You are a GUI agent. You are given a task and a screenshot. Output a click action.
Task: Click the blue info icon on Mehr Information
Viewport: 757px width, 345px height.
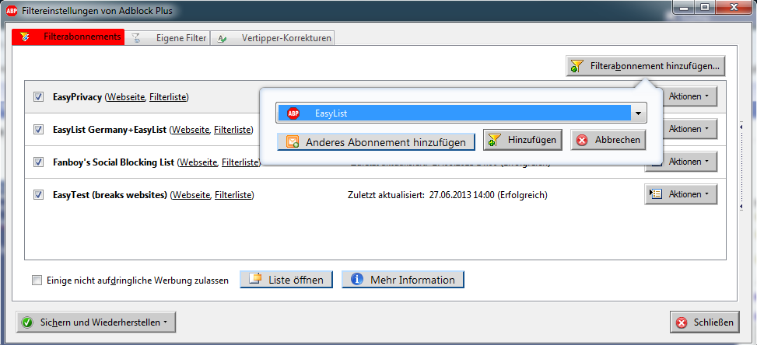[x=357, y=280]
